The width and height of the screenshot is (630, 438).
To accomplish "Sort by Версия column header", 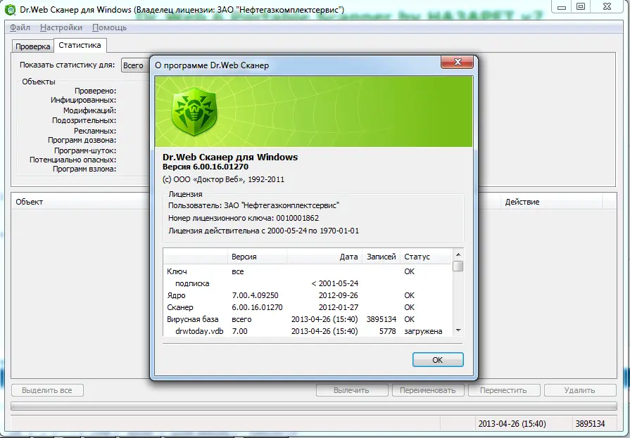I will coord(257,257).
